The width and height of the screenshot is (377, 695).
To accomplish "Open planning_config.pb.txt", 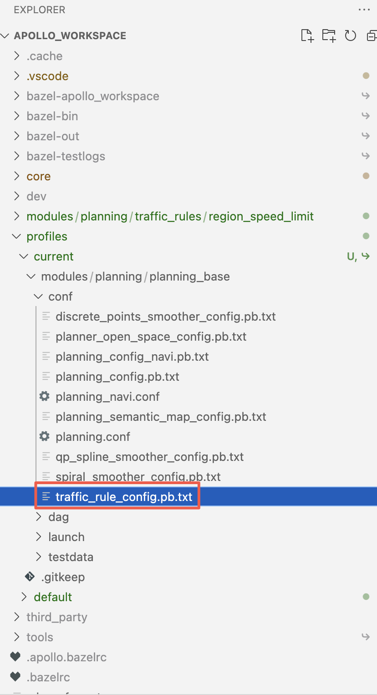I will pyautogui.click(x=117, y=376).
